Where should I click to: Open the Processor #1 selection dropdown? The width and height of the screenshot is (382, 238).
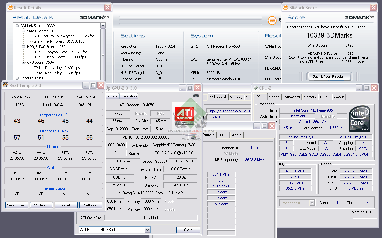click(x=312, y=203)
